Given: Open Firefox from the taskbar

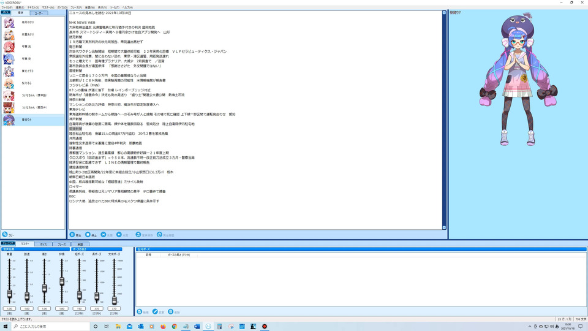Looking at the screenshot, I should click(163, 327).
